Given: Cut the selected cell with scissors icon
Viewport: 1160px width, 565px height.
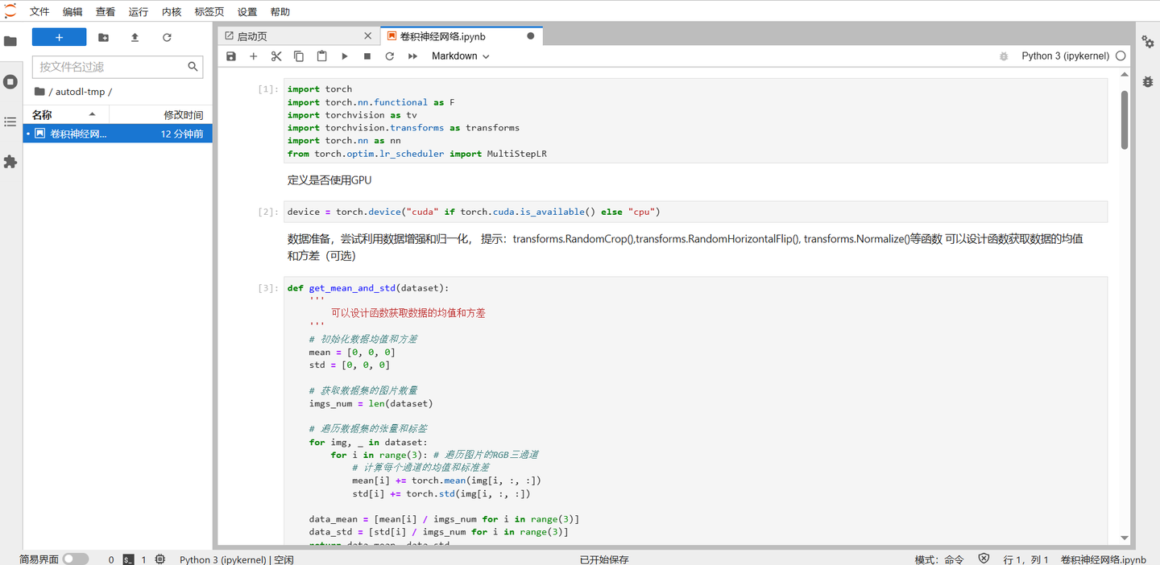Looking at the screenshot, I should click(x=276, y=56).
